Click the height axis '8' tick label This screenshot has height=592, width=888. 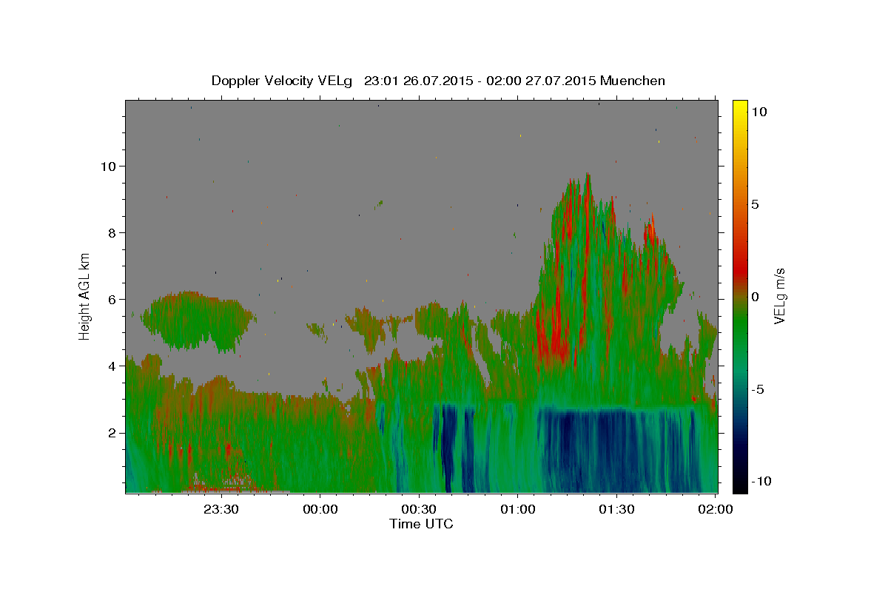click(x=111, y=232)
